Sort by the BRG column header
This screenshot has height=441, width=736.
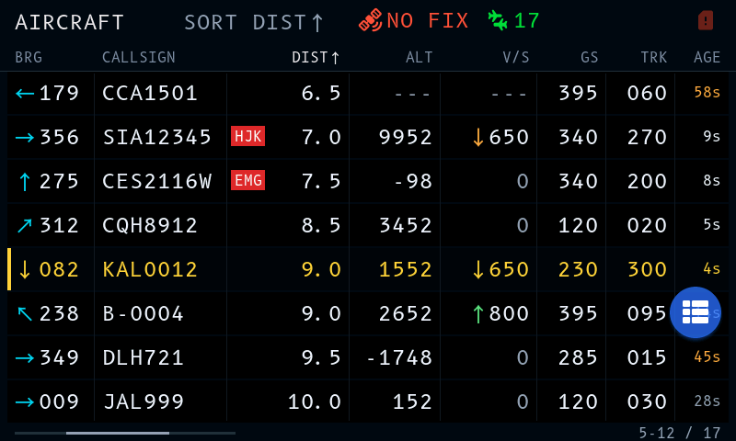[x=29, y=57]
